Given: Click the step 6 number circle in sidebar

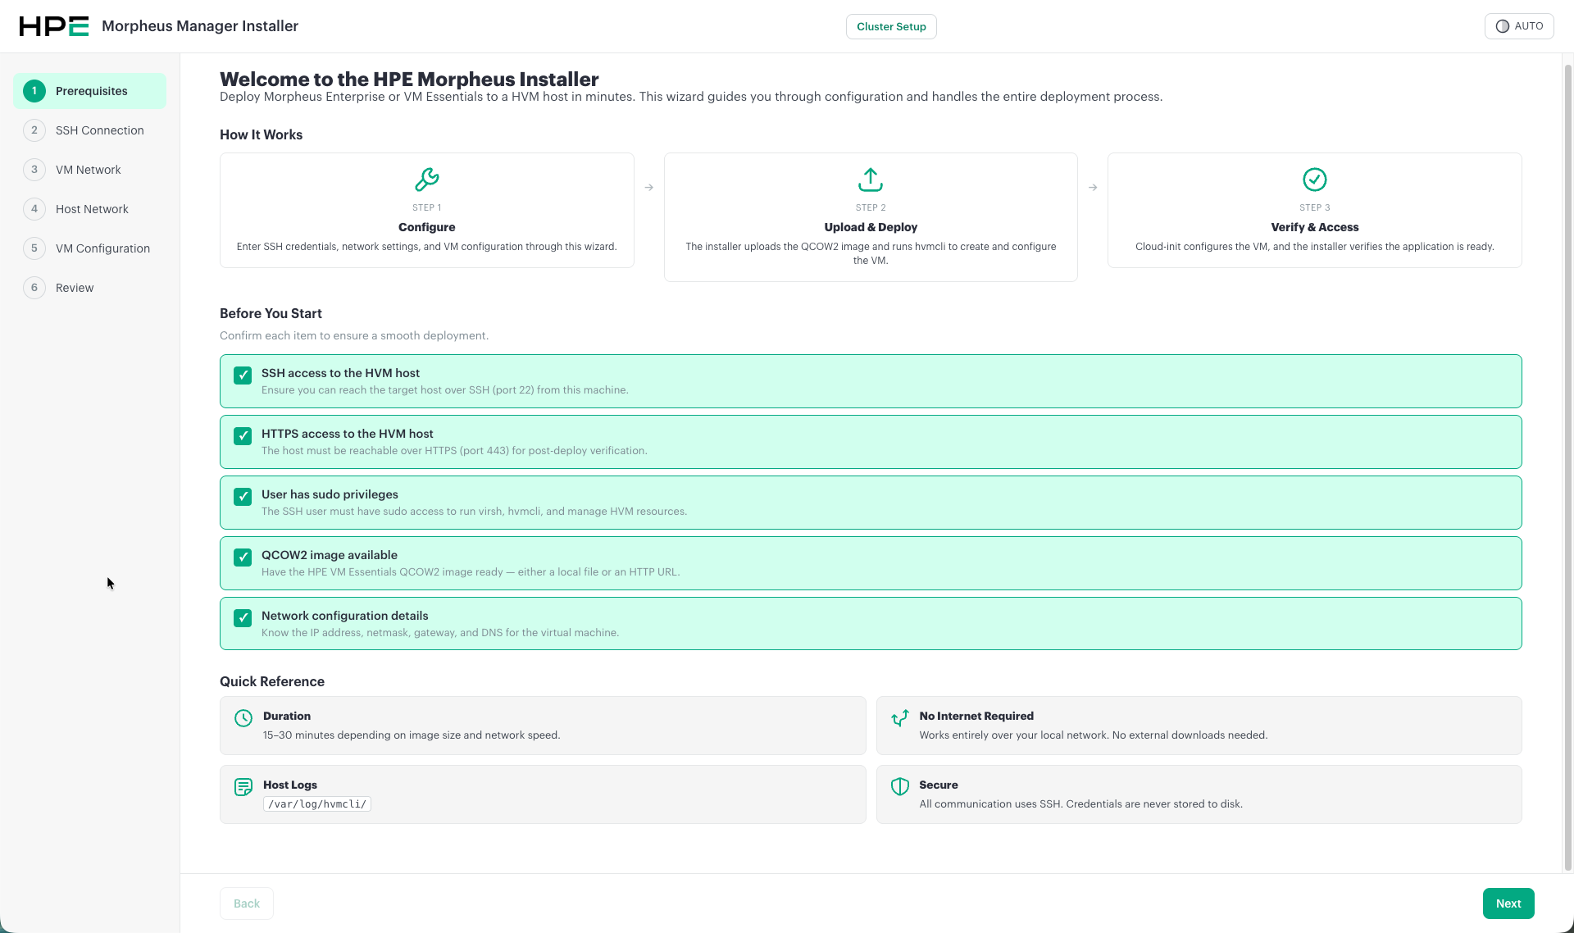Looking at the screenshot, I should 34,288.
